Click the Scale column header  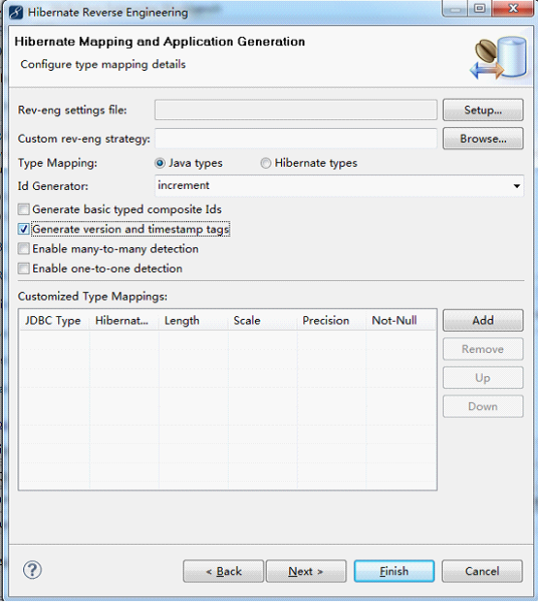coord(263,320)
